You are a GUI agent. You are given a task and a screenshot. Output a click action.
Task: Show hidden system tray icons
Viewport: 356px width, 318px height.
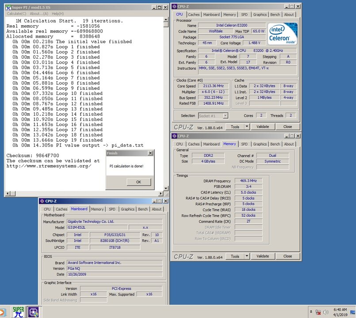click(311, 312)
